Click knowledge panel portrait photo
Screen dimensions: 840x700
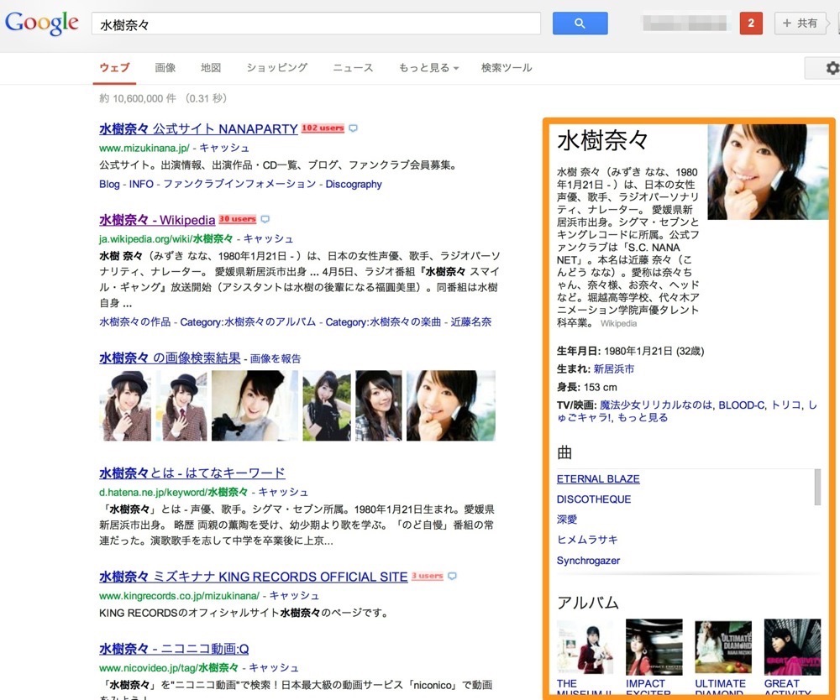coord(769,172)
